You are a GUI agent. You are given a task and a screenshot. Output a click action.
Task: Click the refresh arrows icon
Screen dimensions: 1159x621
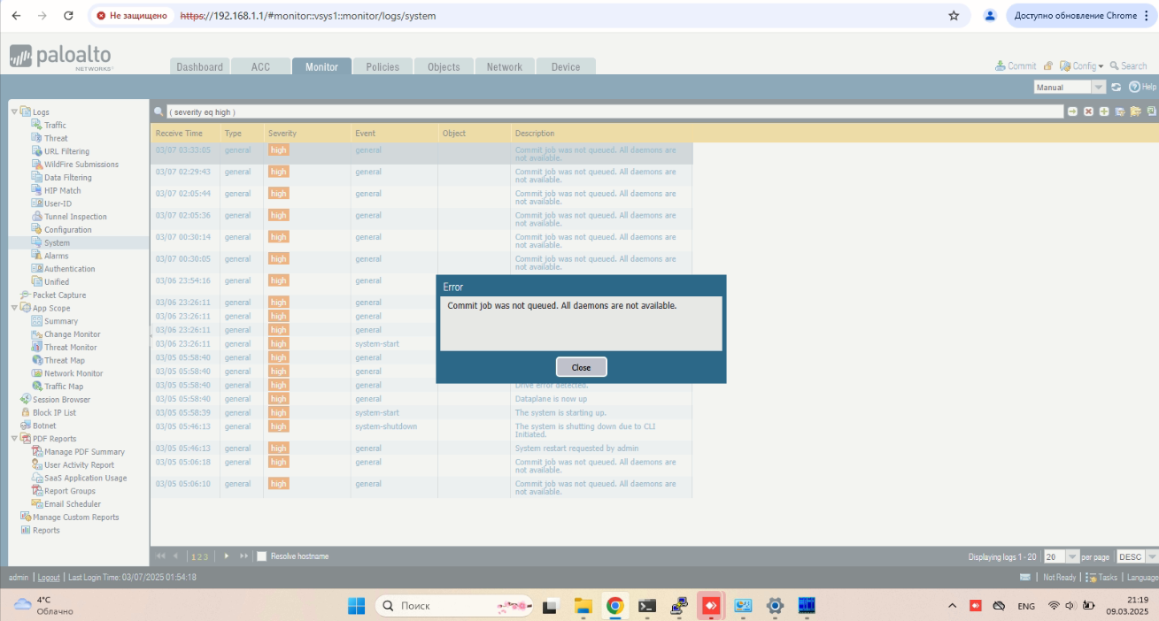pos(1117,87)
